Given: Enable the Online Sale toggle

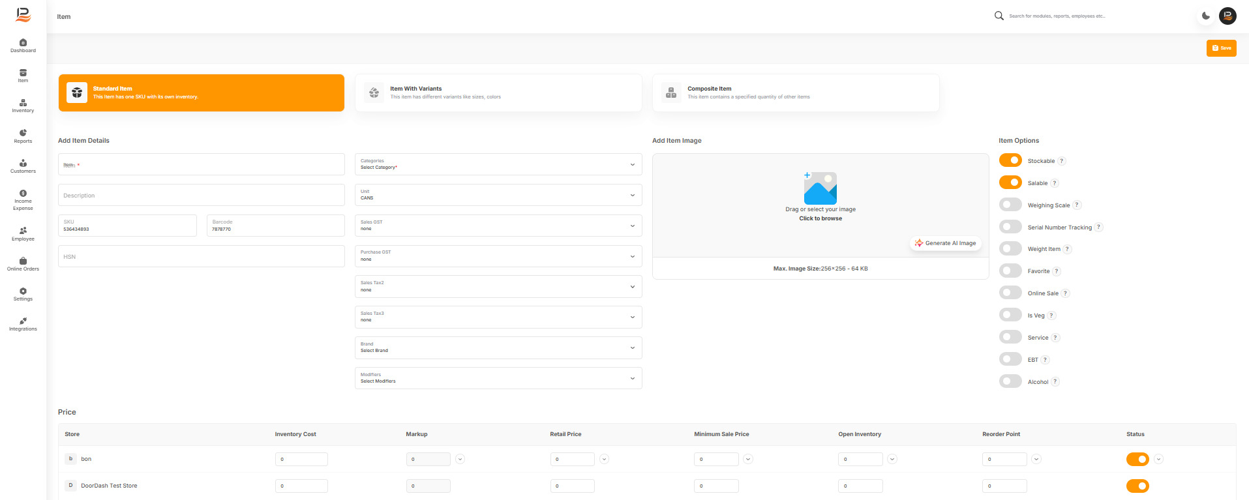Looking at the screenshot, I should pos(1010,293).
